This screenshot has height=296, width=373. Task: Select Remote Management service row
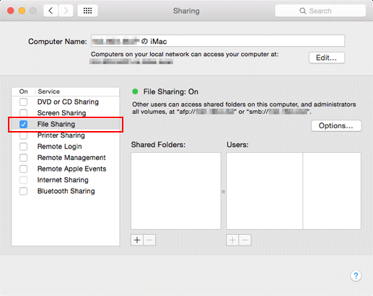point(66,158)
